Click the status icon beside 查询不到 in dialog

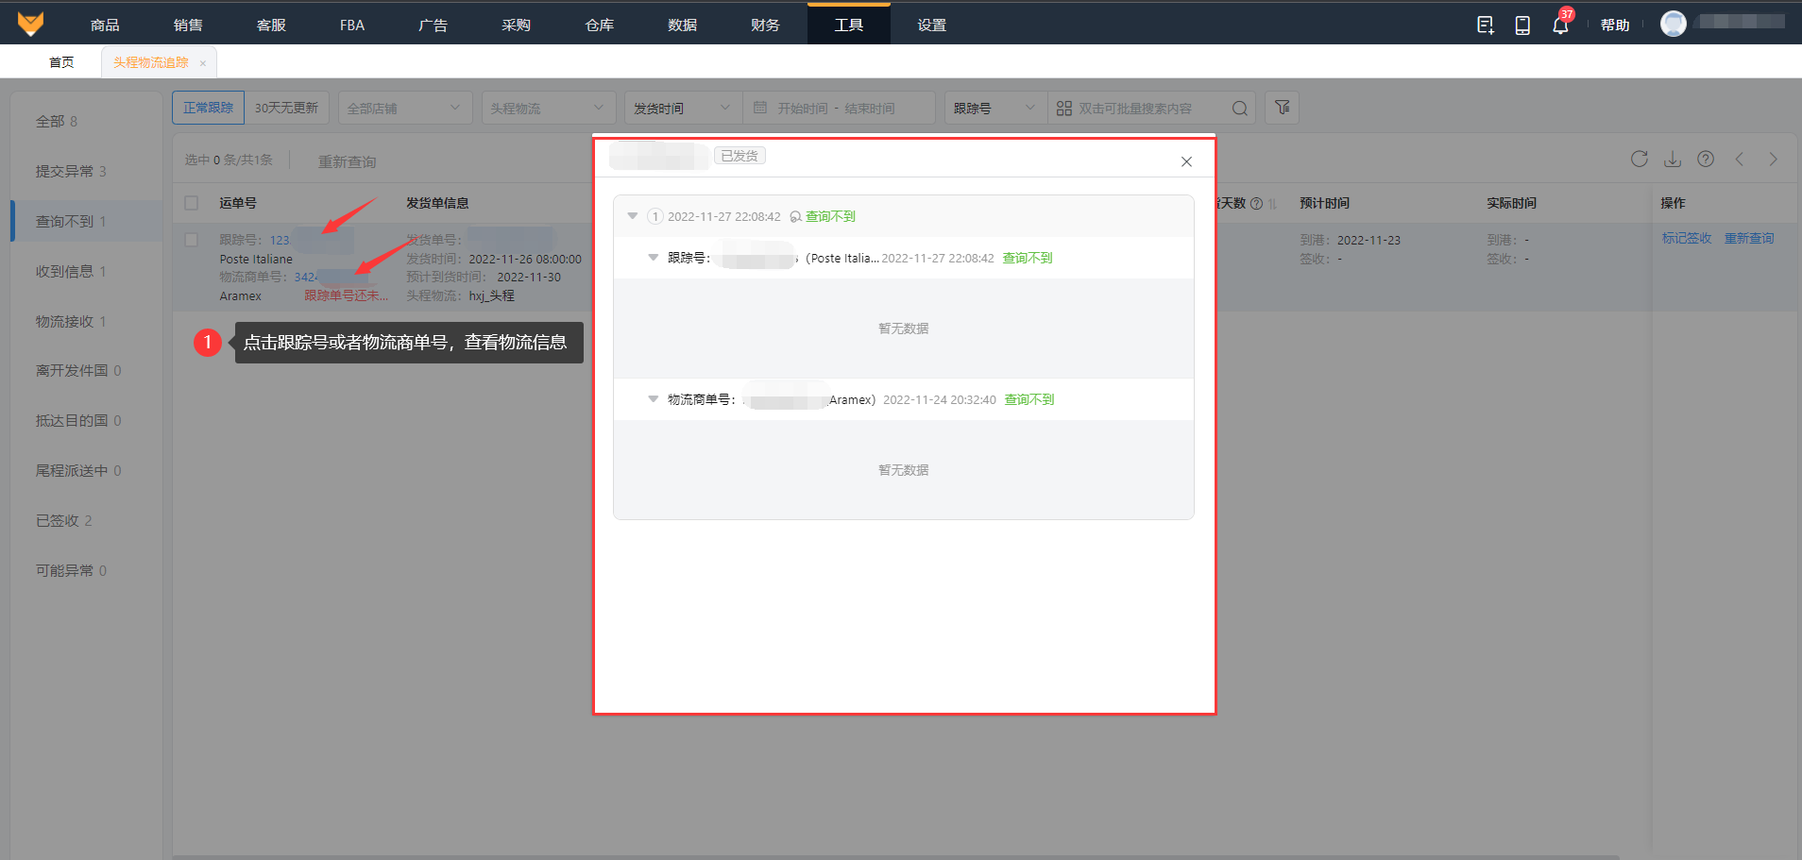(x=796, y=217)
